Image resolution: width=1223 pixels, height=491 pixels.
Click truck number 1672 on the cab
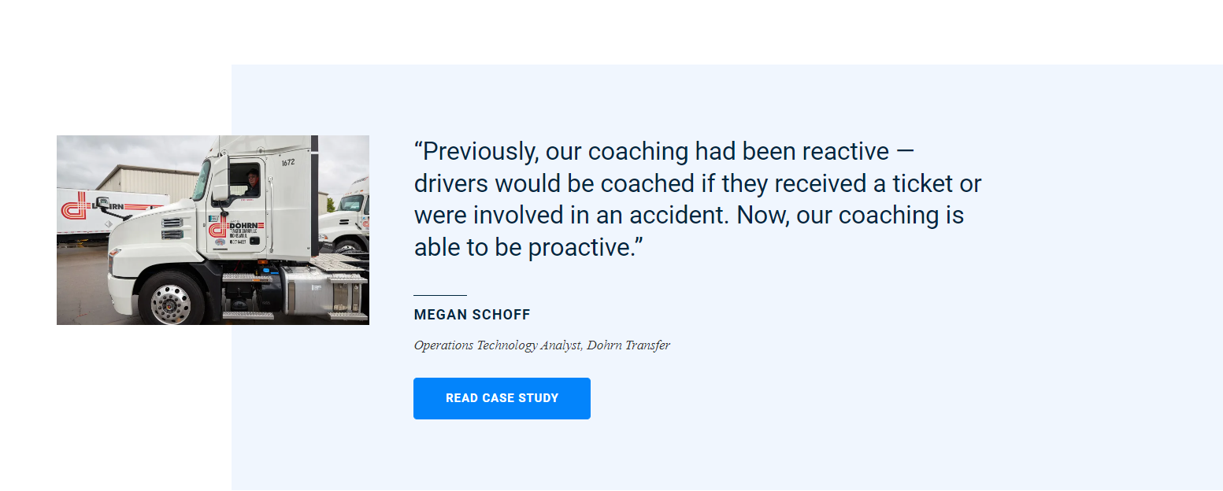pos(287,163)
